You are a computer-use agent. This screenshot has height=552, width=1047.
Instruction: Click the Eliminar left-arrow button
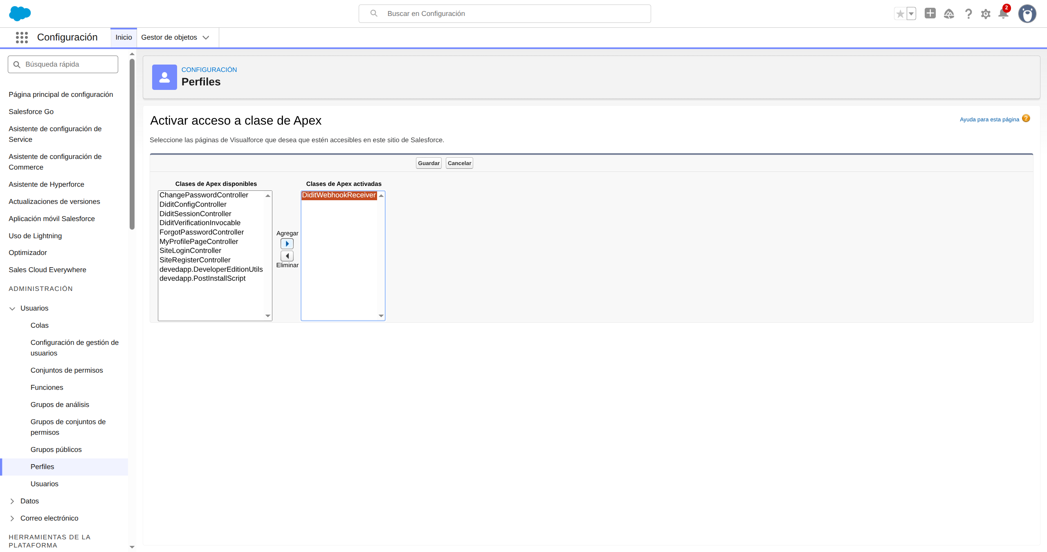(x=287, y=256)
